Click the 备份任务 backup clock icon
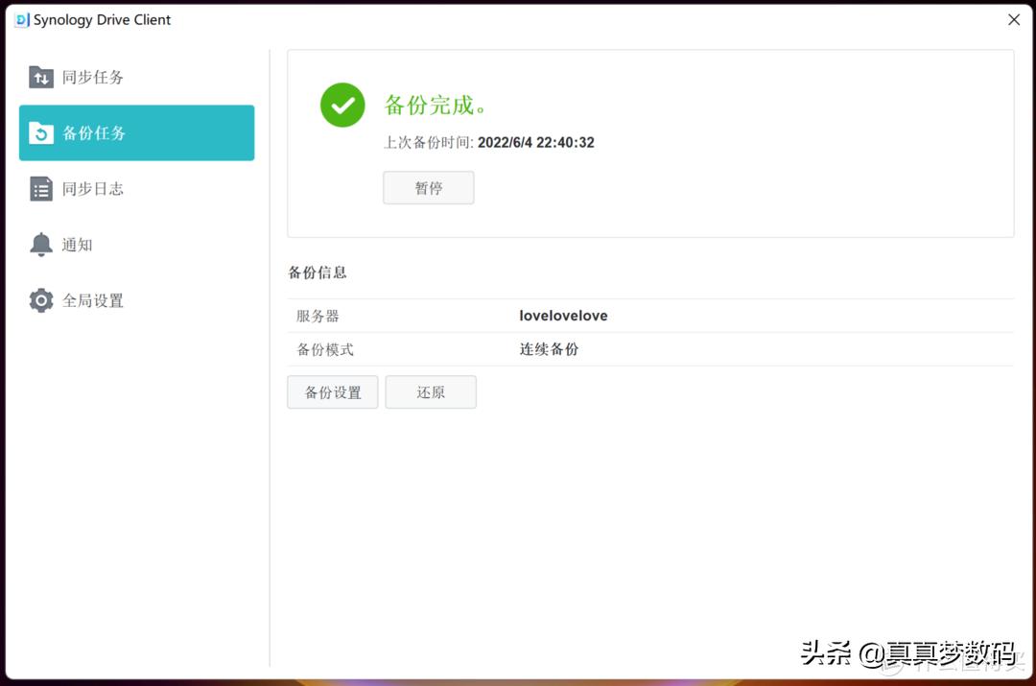The height and width of the screenshot is (686, 1036). coord(40,132)
